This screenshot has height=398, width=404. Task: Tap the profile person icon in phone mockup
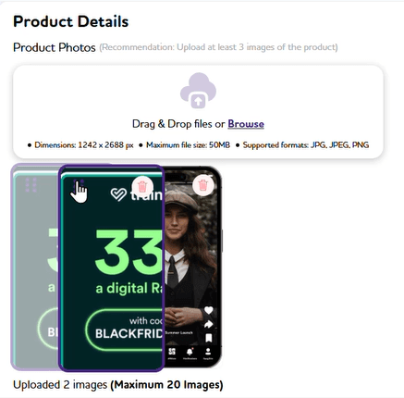click(x=208, y=352)
